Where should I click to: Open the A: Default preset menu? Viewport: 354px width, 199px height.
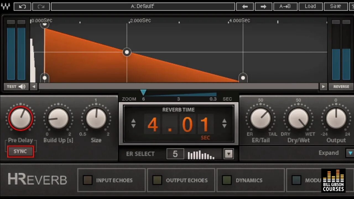[143, 6]
